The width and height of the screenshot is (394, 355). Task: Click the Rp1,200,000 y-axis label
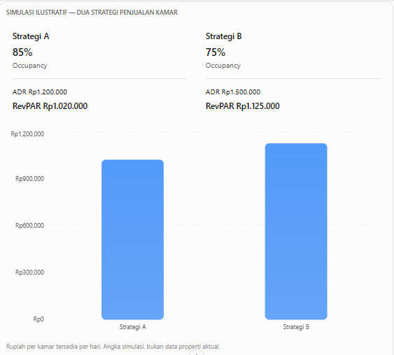click(27, 134)
